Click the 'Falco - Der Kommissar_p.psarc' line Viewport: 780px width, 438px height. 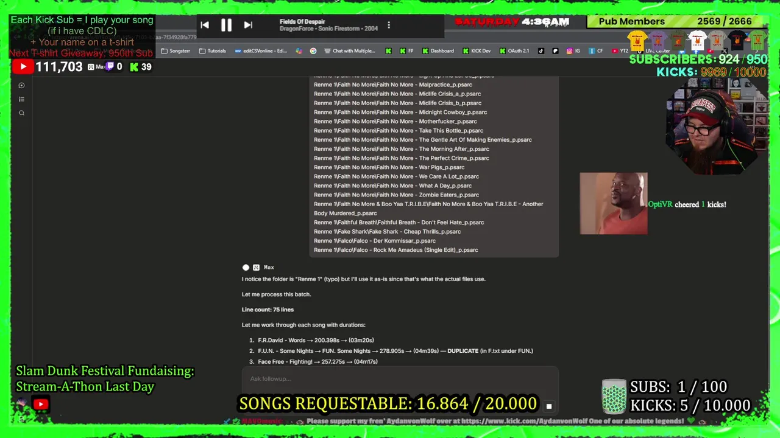click(375, 241)
